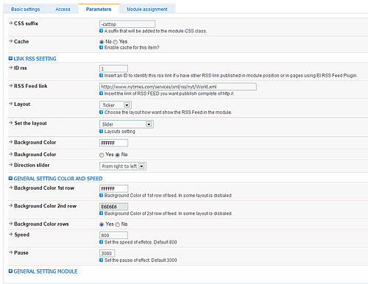The image size is (368, 284).
Task: Click the Speed input field
Action: pyautogui.click(x=113, y=235)
